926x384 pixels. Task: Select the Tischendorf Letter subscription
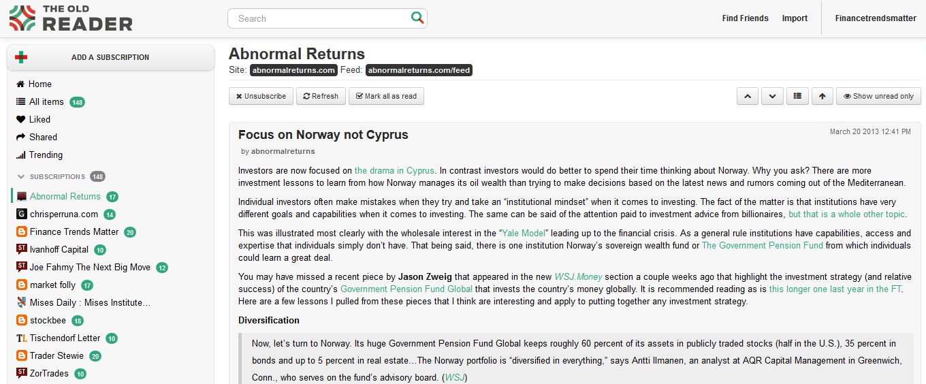[x=65, y=338]
